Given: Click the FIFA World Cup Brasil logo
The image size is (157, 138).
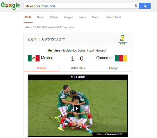Looking at the screenshot, I should (x=122, y=40).
